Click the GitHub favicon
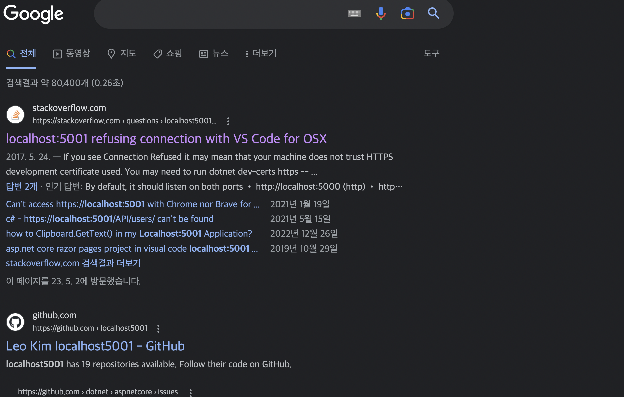Viewport: 624px width, 397px height. click(x=15, y=322)
